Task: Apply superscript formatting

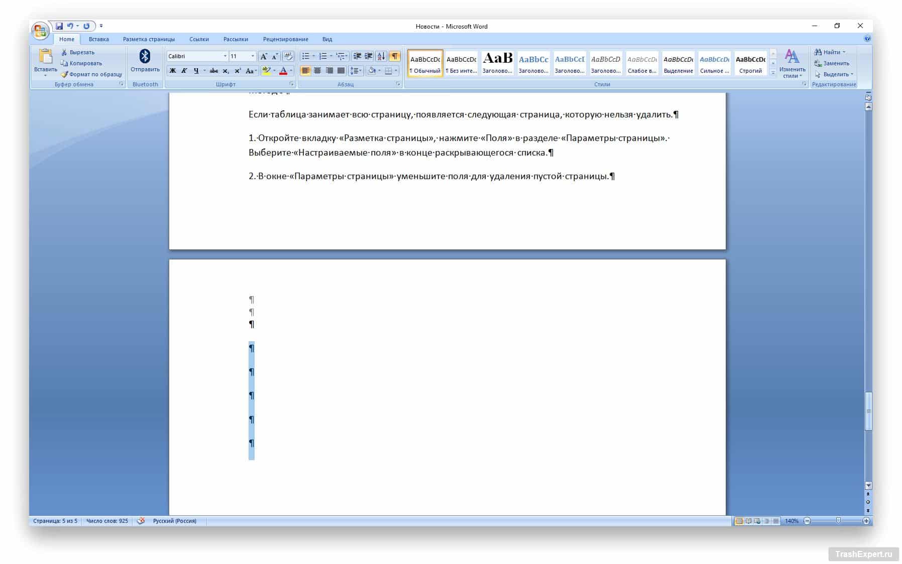Action: click(238, 71)
